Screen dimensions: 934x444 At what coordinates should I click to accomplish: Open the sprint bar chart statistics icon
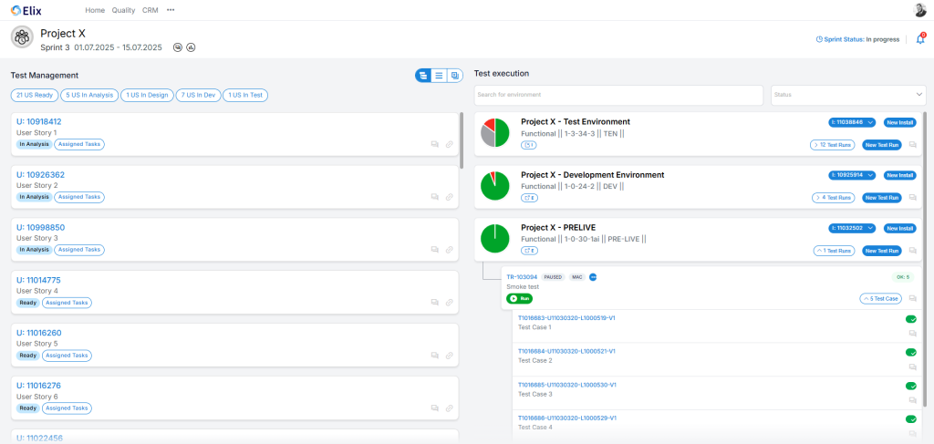tap(192, 47)
